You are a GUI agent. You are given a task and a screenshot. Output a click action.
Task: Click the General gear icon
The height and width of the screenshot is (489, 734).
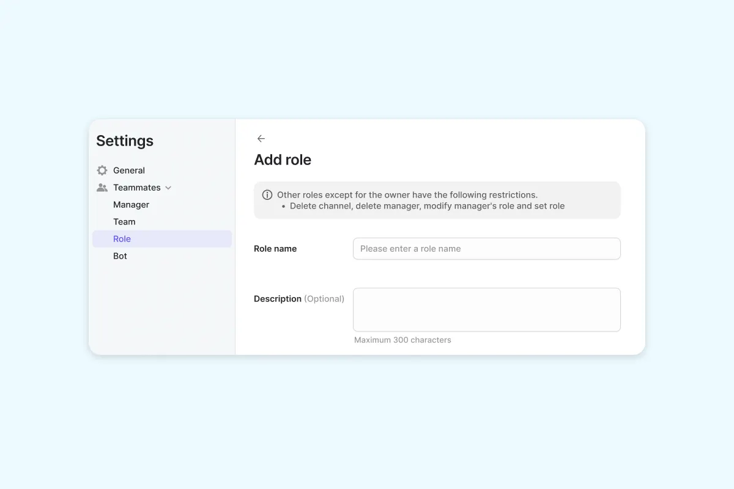click(102, 171)
